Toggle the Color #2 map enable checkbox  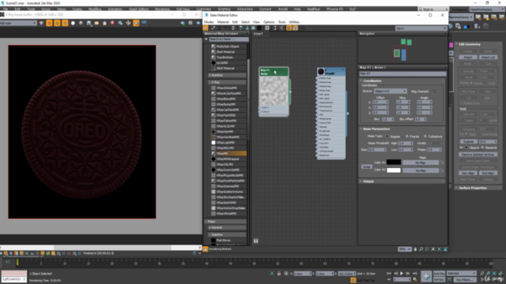pyautogui.click(x=442, y=170)
